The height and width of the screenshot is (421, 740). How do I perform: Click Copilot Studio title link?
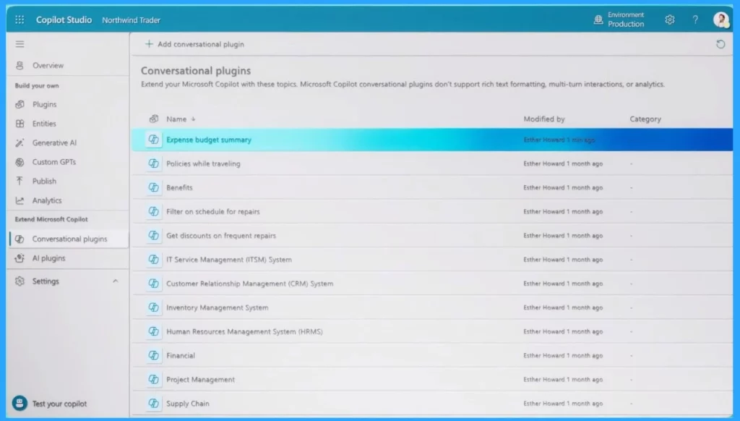click(64, 20)
